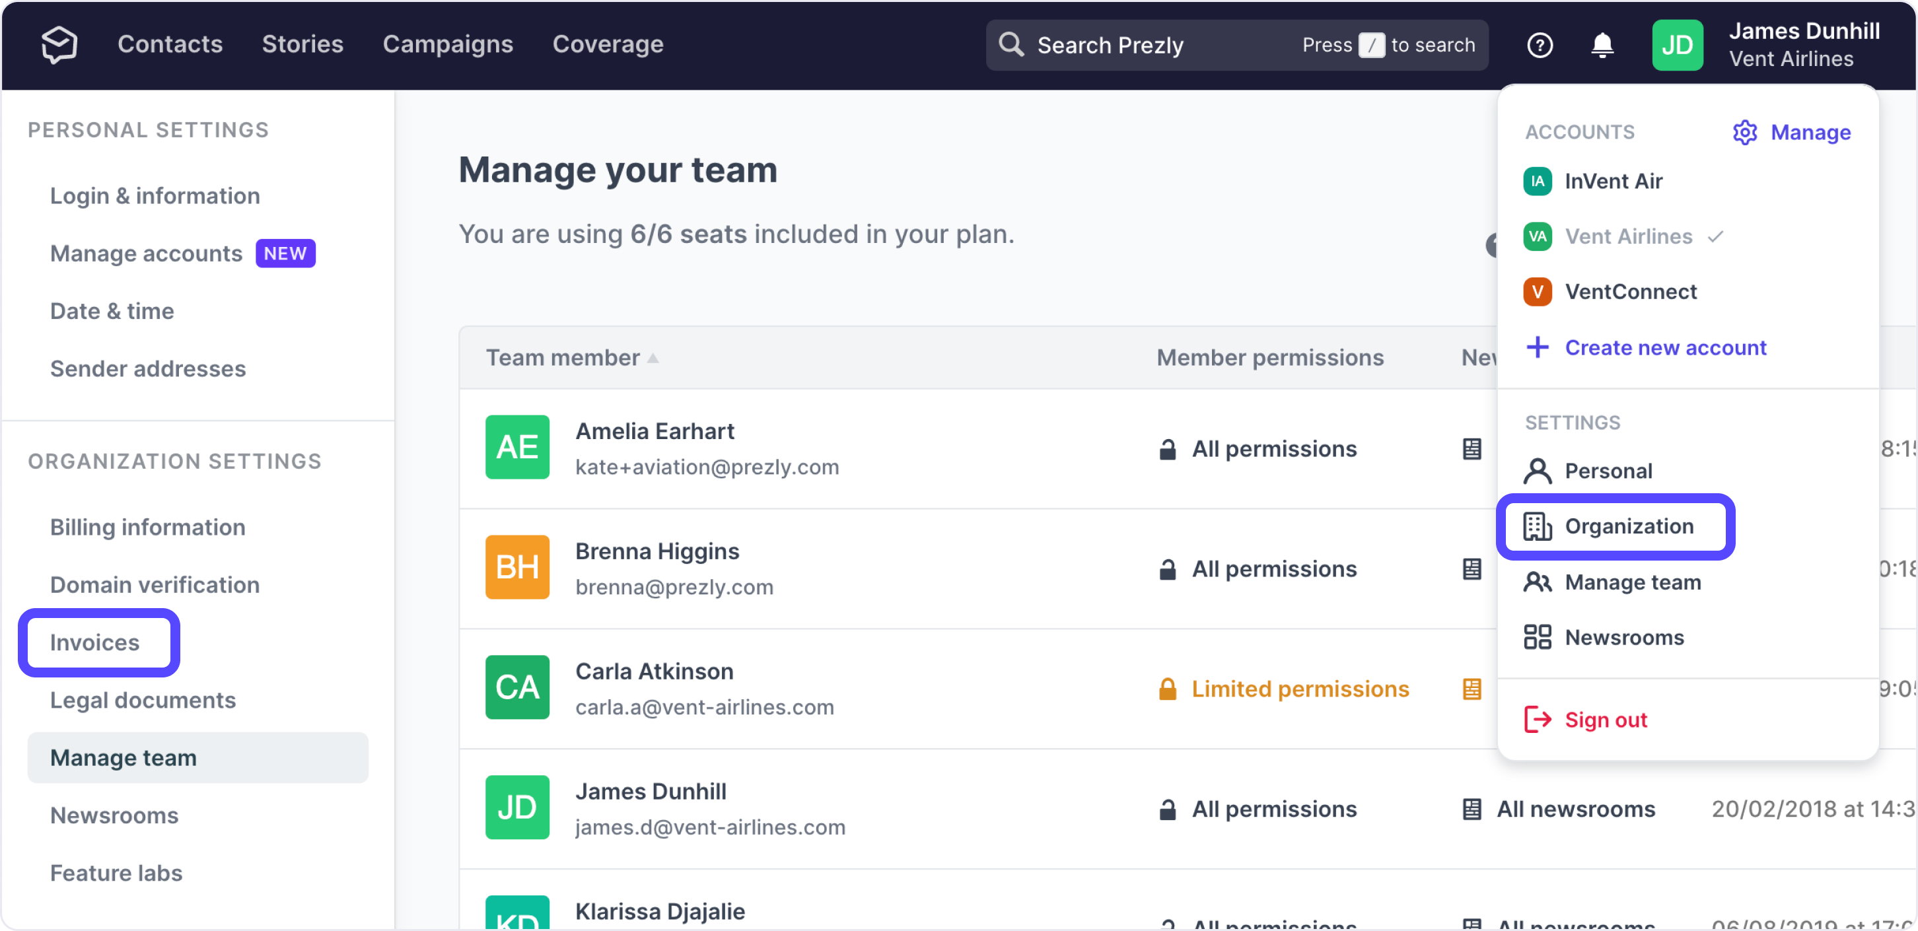The height and width of the screenshot is (931, 1918).
Task: Switch to the InVent Air account
Action: pyautogui.click(x=1614, y=182)
